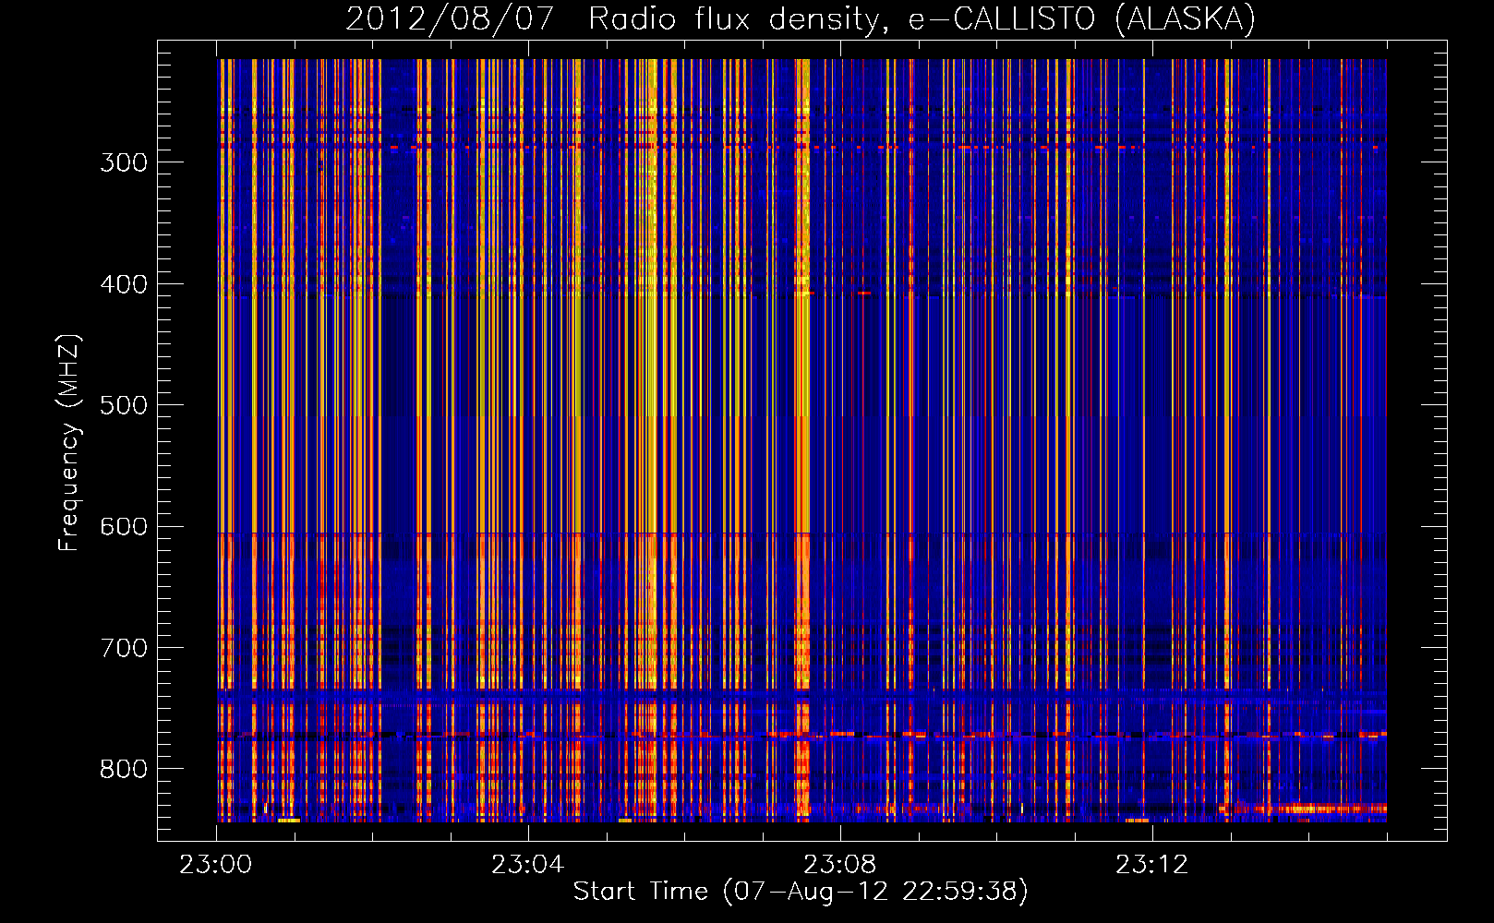Image resolution: width=1494 pixels, height=923 pixels.
Task: Click the 23:04 time tick label
Action: tap(528, 865)
